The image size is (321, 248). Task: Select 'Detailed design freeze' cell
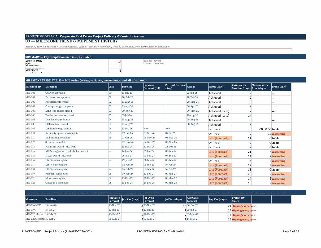coord(77,120)
